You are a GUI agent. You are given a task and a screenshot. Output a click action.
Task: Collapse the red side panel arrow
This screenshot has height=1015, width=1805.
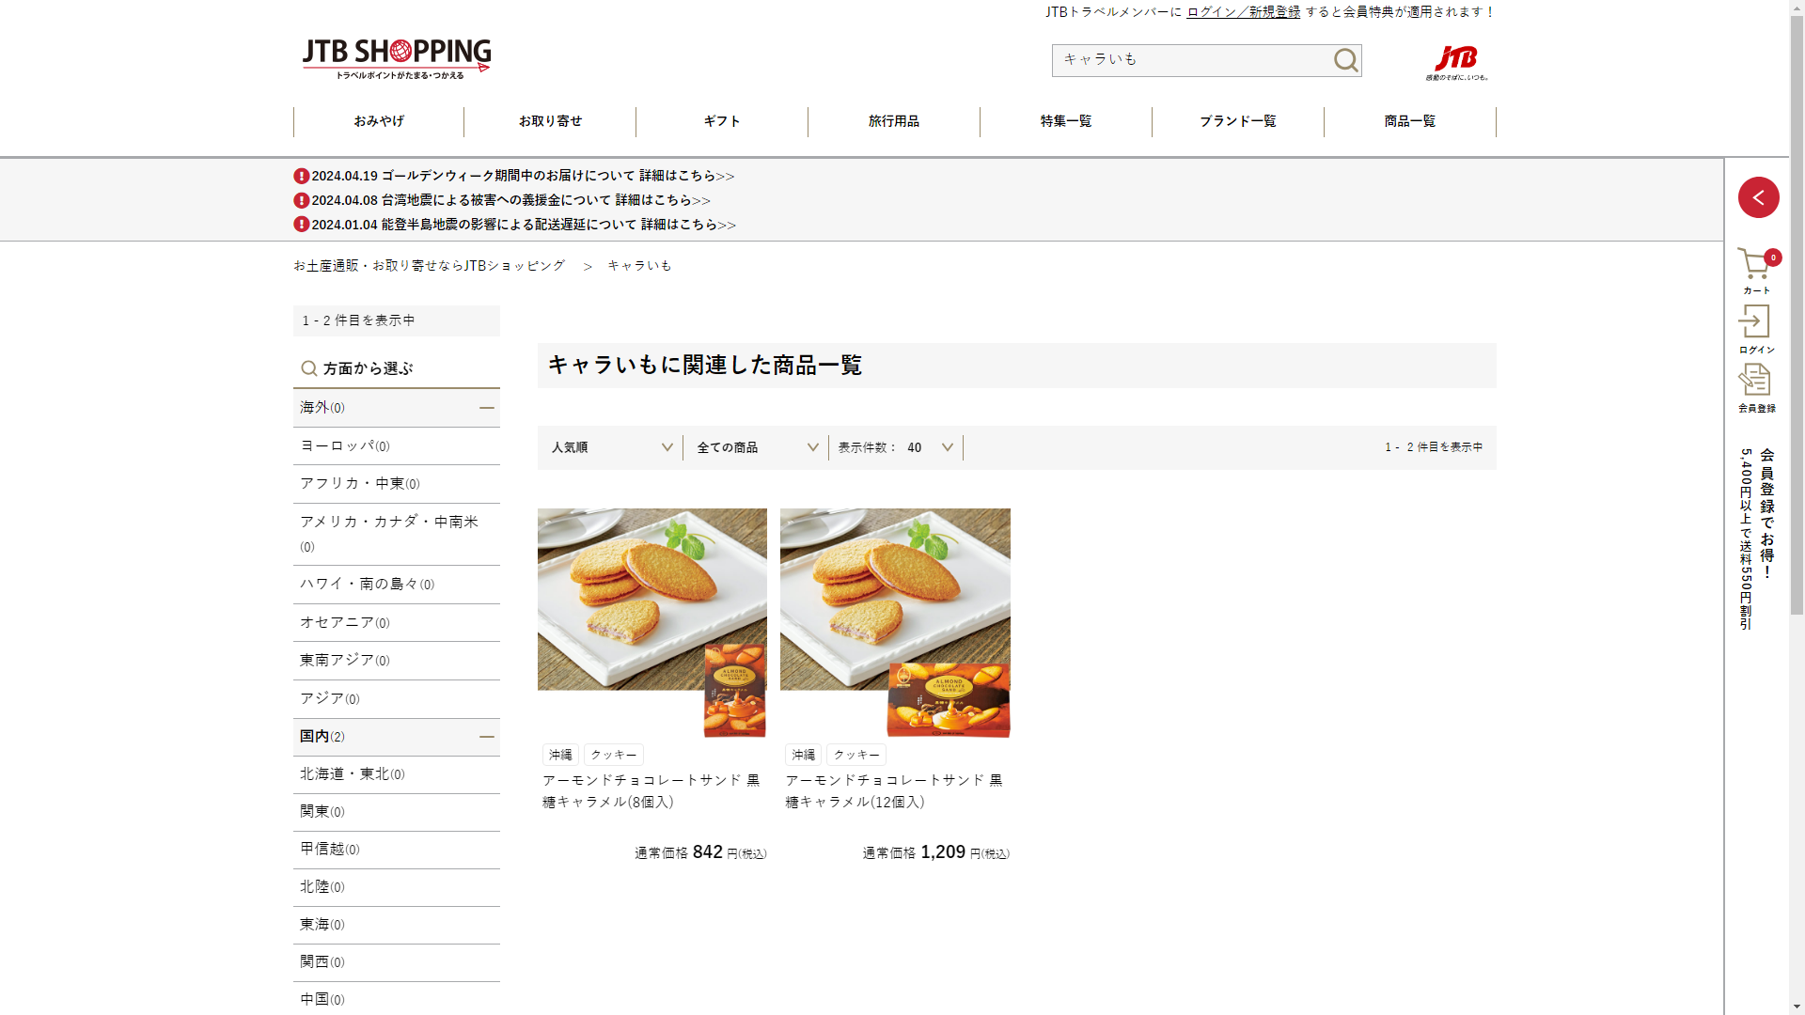pyautogui.click(x=1758, y=197)
